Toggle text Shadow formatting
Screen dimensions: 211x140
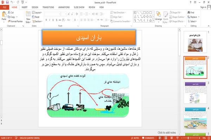[x=57, y=20]
